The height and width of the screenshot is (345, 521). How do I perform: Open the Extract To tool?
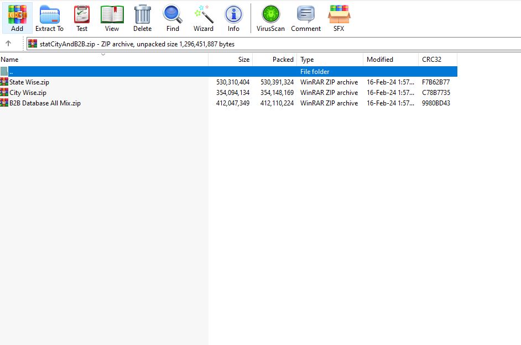point(49,18)
